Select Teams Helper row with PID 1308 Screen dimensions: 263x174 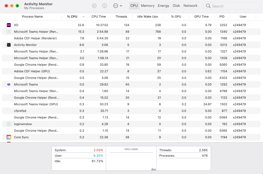point(131,58)
